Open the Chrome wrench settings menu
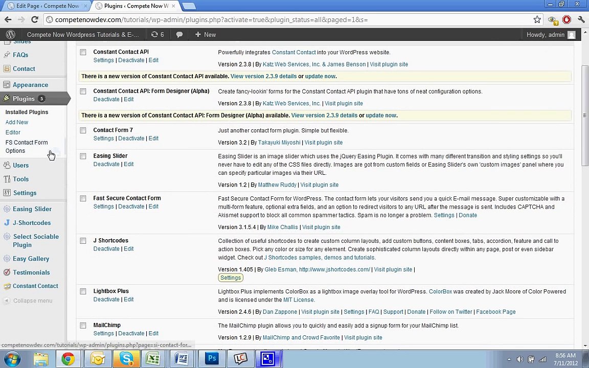 click(x=581, y=19)
